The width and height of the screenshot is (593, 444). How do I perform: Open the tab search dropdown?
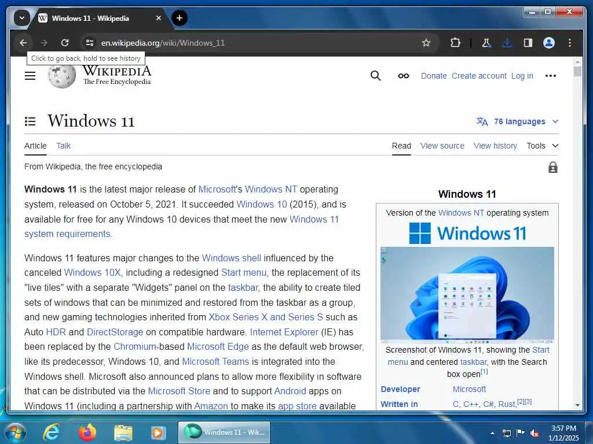22,18
